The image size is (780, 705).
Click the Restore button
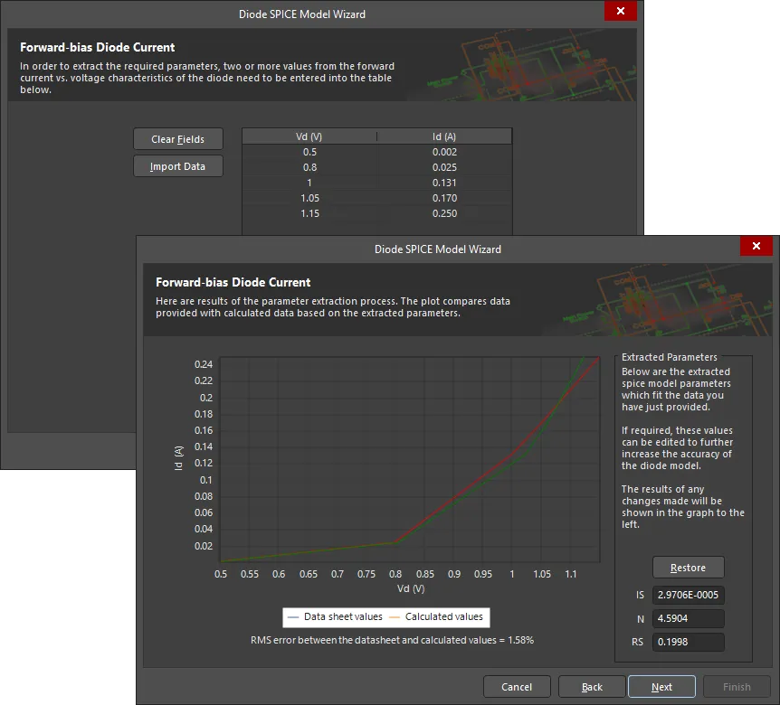coord(689,568)
